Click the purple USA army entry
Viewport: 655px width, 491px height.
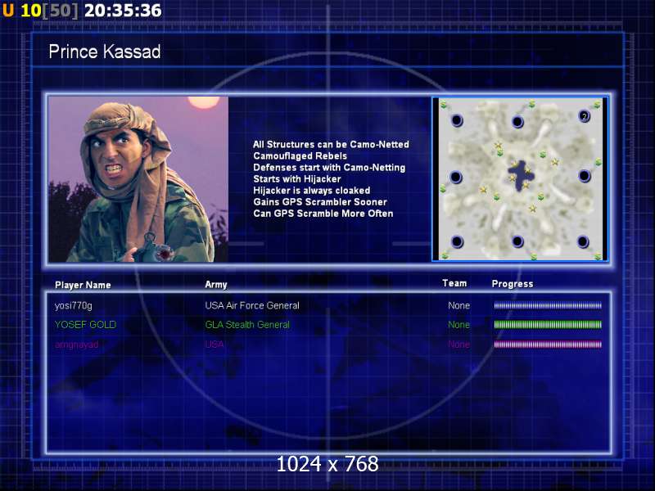215,345
